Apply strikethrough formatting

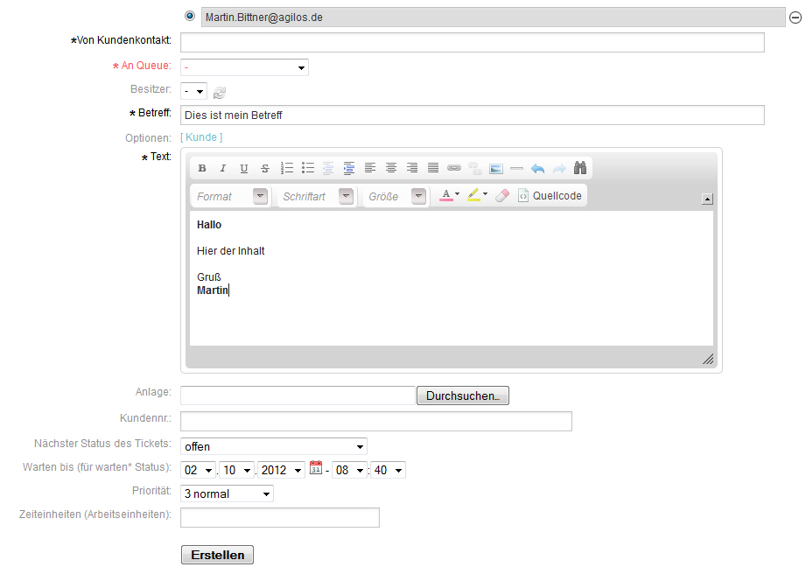pyautogui.click(x=265, y=168)
